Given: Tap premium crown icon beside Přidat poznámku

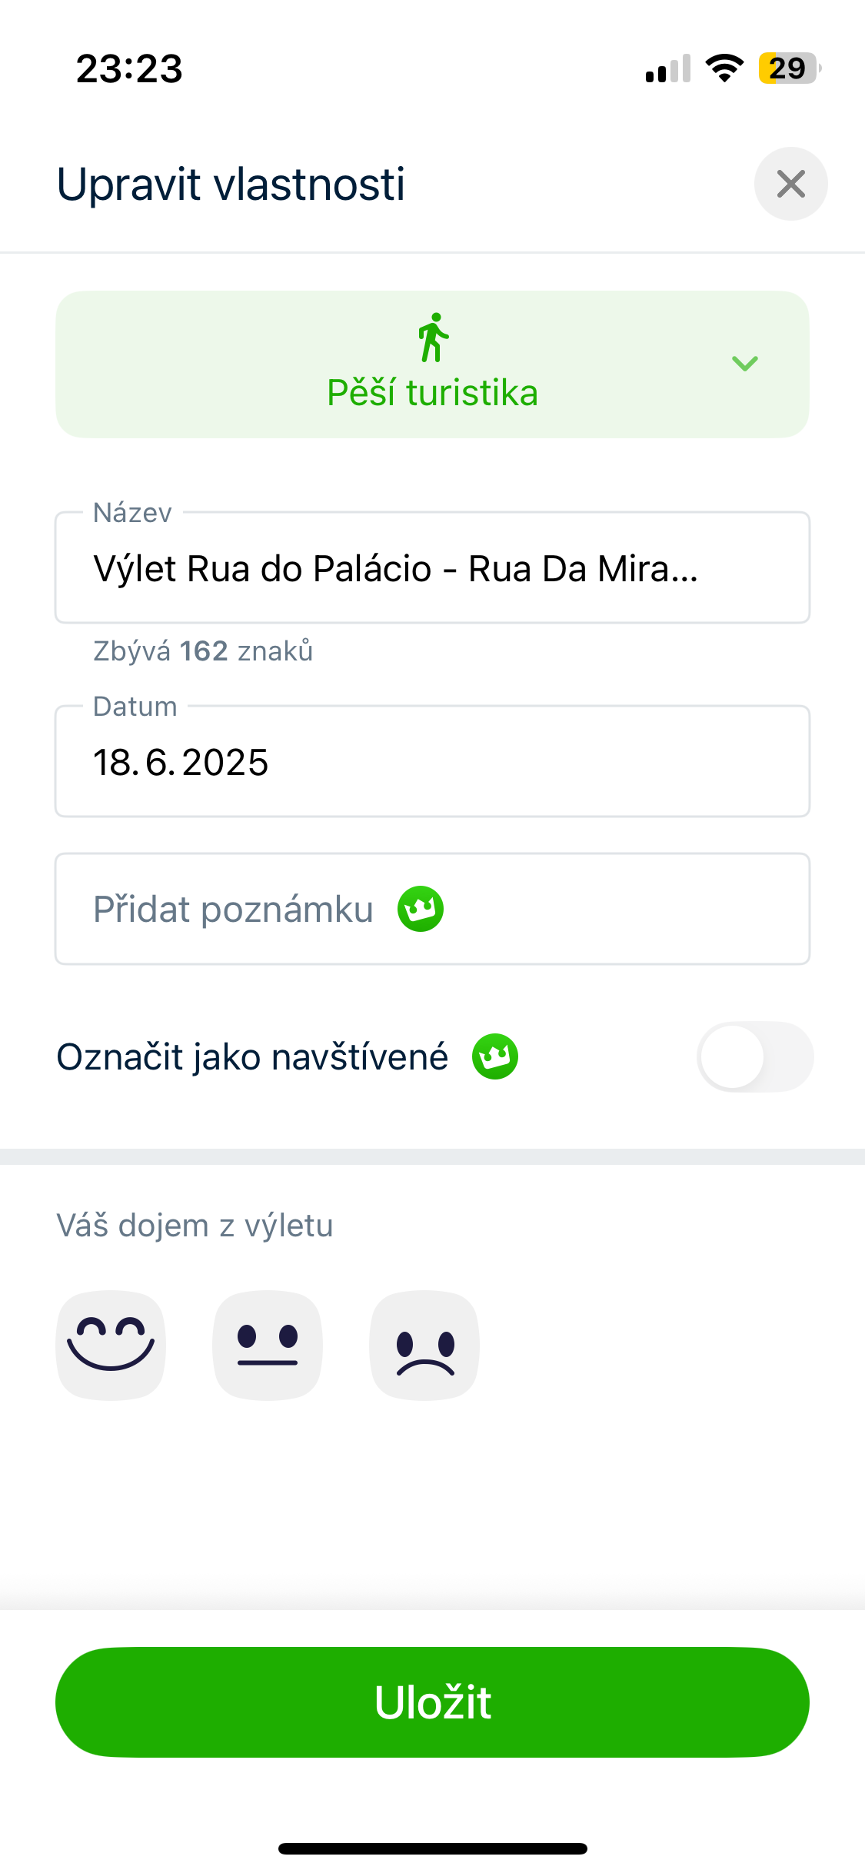Looking at the screenshot, I should click(x=421, y=909).
